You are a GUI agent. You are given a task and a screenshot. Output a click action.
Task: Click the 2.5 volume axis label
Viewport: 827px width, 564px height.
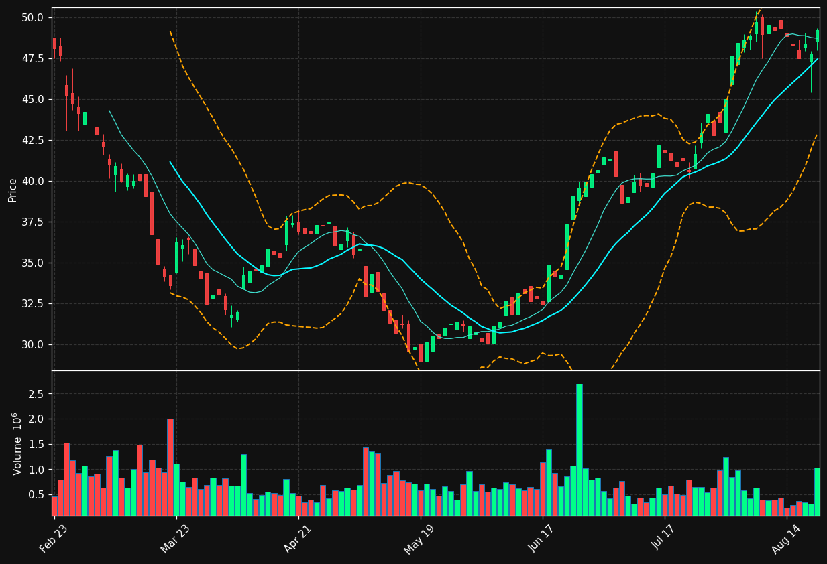(x=37, y=395)
